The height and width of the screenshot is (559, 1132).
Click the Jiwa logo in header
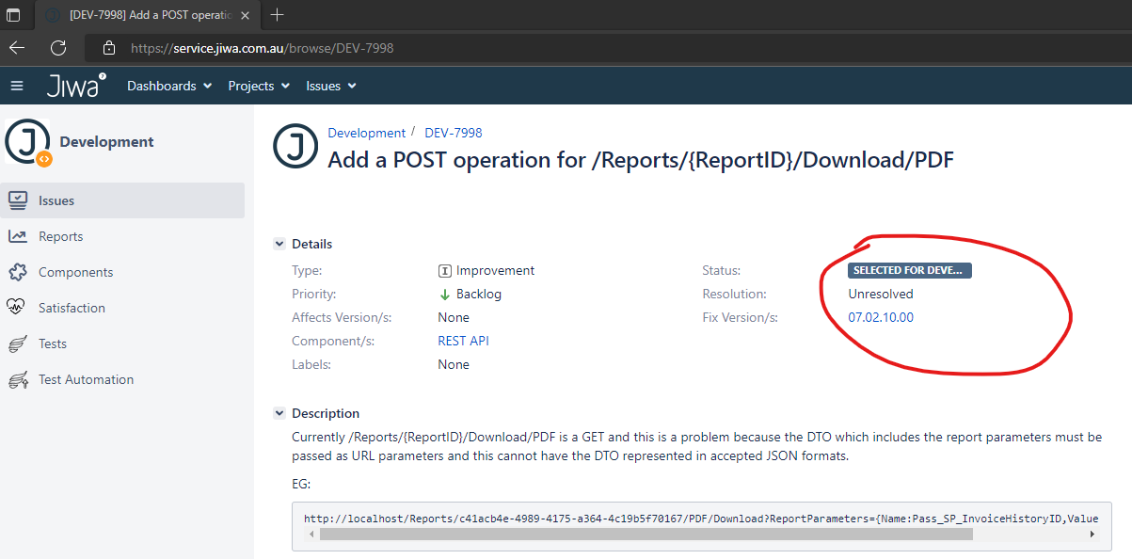tap(75, 86)
